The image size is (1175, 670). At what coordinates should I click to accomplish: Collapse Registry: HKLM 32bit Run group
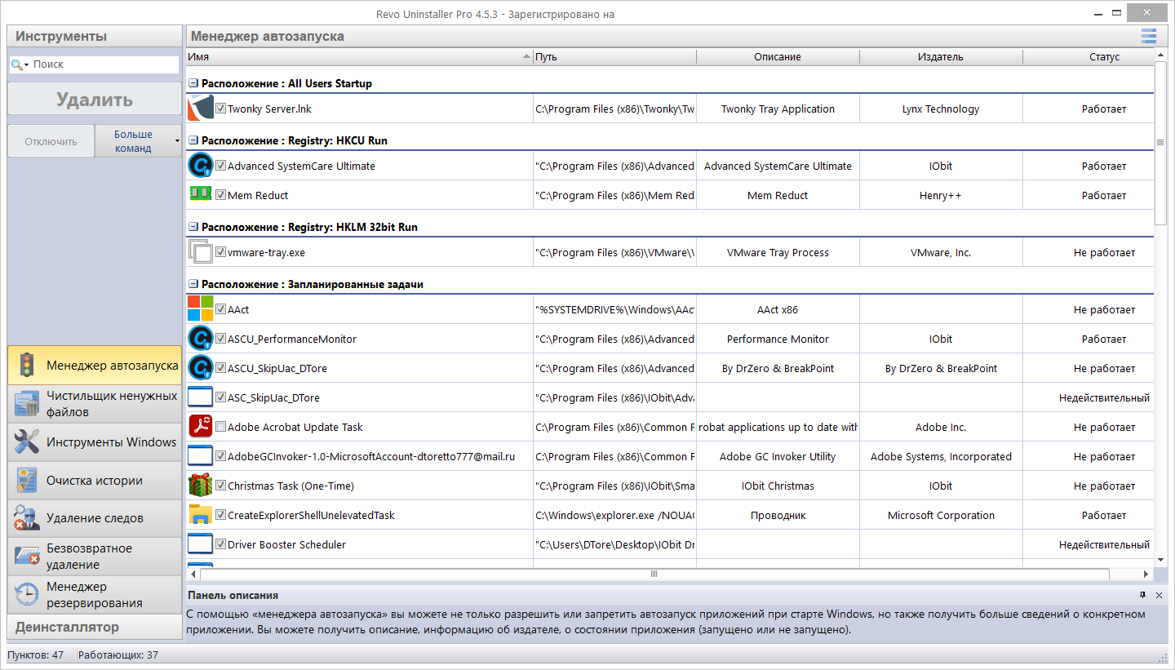click(x=193, y=227)
